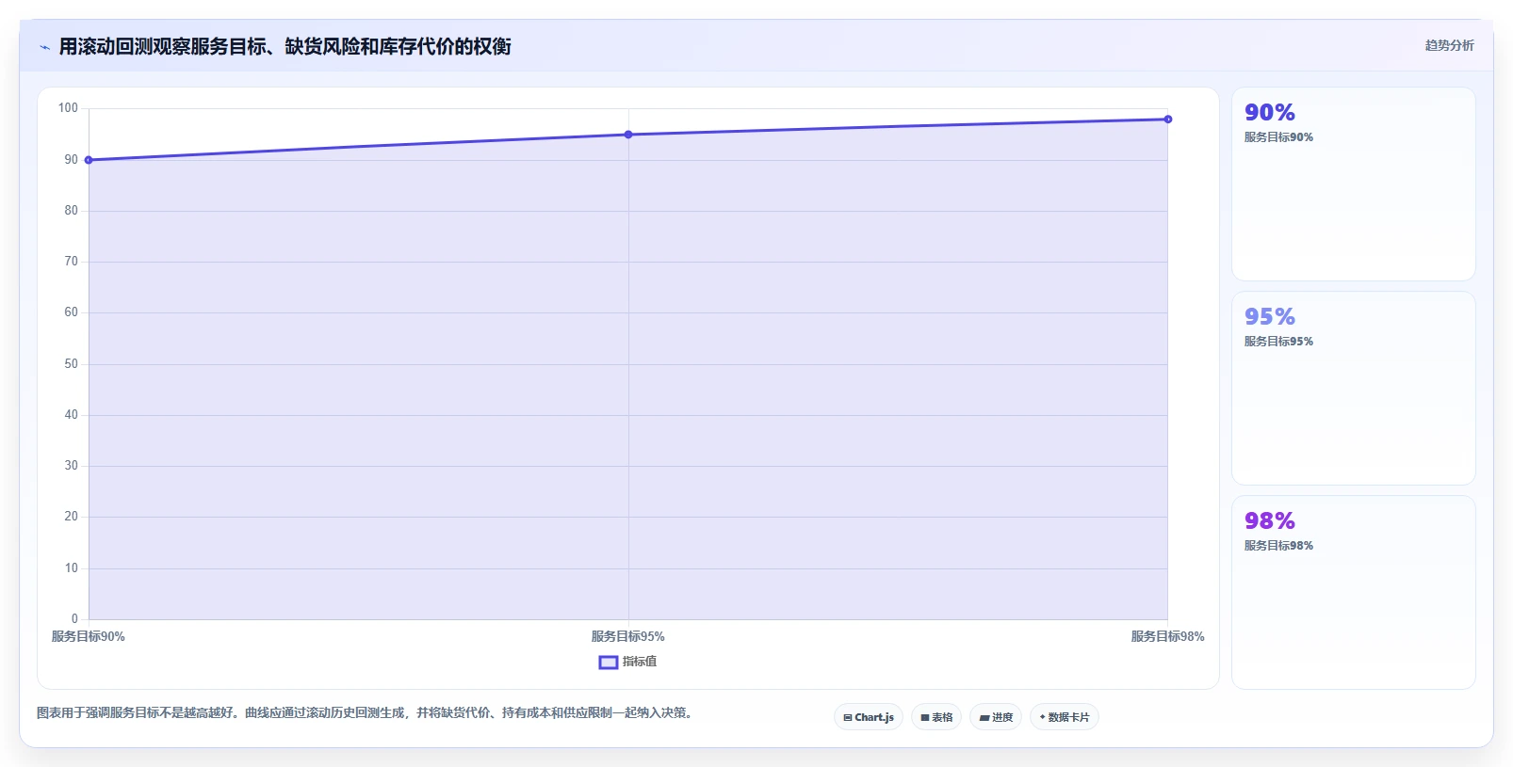Click the card caption 服务目标95%
This screenshot has height=767, width=1513.
[x=1278, y=342]
